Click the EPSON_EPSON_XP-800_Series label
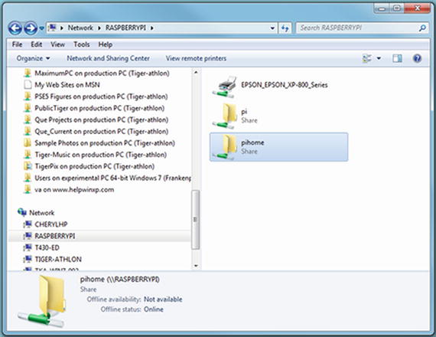 [285, 85]
